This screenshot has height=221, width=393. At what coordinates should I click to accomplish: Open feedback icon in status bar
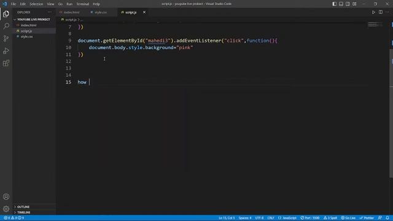tap(380, 218)
